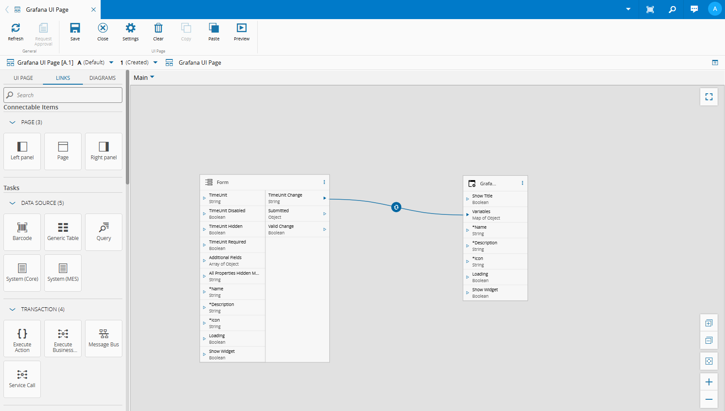
Task: Click the Variables input port on Grafana node
Action: (467, 215)
